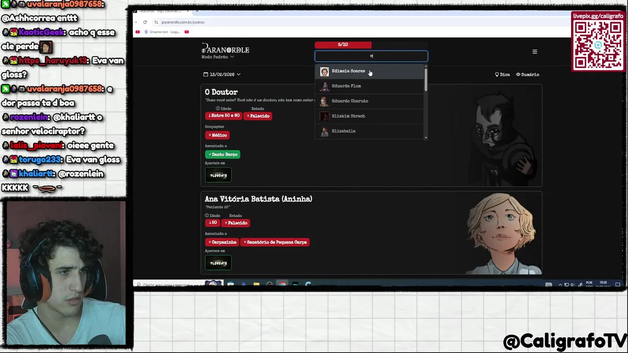Click Edimeia Soares avatar in suggestions
This screenshot has height=353, width=628.
tap(324, 72)
